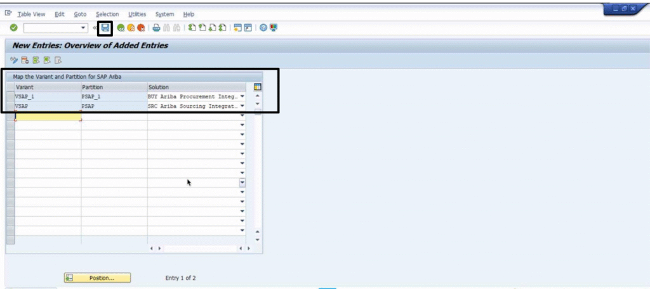Open the Customize Local Layout icon
Viewport: 650px width, 289px height.
point(274,28)
